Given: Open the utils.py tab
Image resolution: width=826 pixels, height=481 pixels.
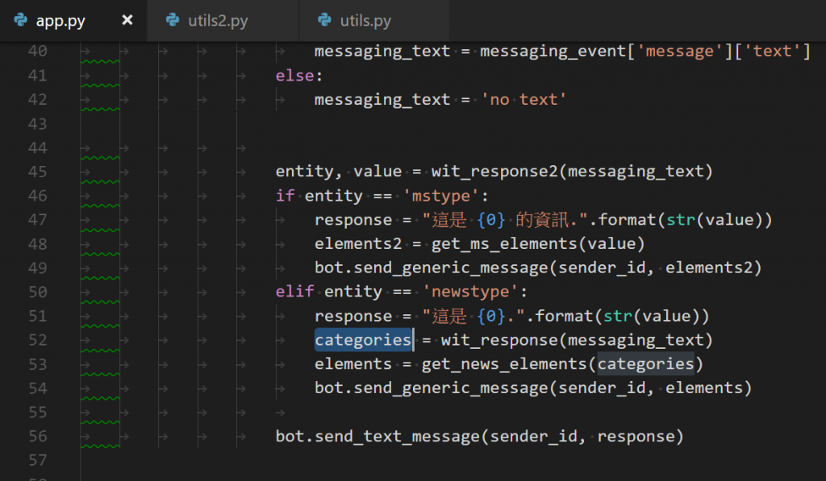Looking at the screenshot, I should [x=365, y=20].
